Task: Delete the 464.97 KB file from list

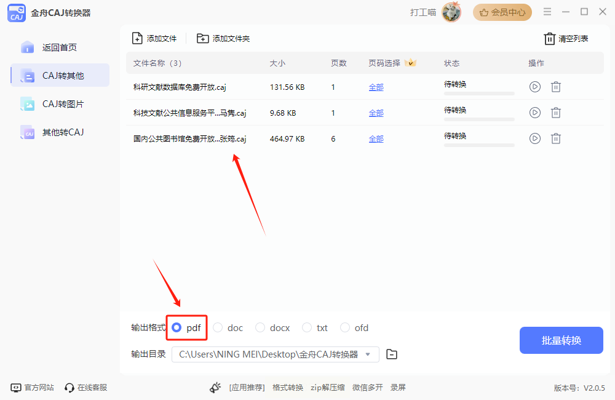Action: pyautogui.click(x=556, y=138)
